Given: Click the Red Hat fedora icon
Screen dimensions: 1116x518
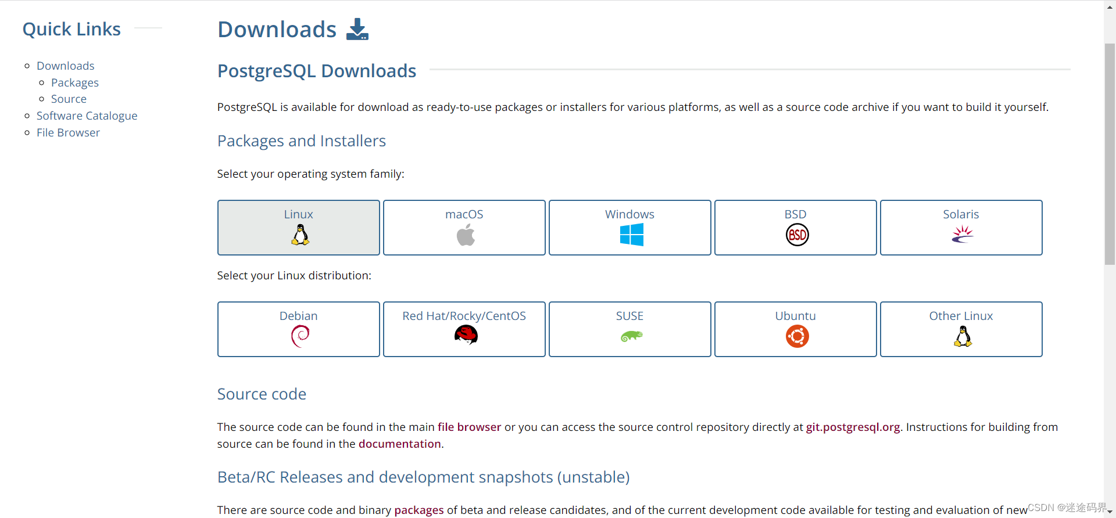Looking at the screenshot, I should pos(466,335).
